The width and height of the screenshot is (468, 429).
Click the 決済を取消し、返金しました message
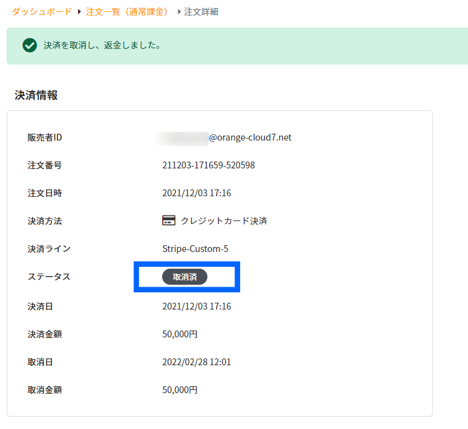(102, 45)
